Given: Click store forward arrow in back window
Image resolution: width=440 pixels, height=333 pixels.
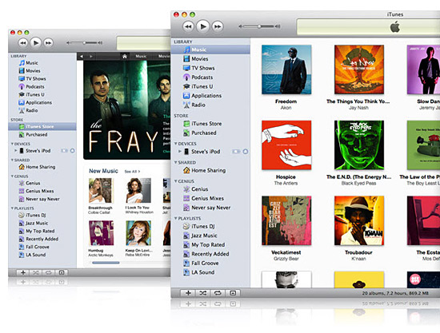Looking at the screenshot, I should 90,56.
